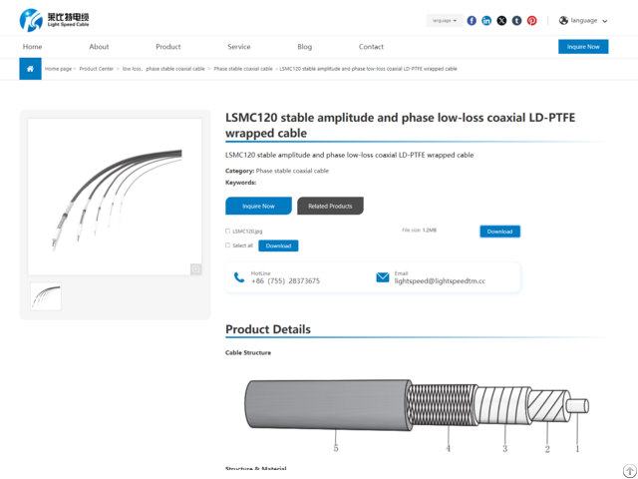
Task: Click the back-to-top arrow icon
Action: [630, 470]
